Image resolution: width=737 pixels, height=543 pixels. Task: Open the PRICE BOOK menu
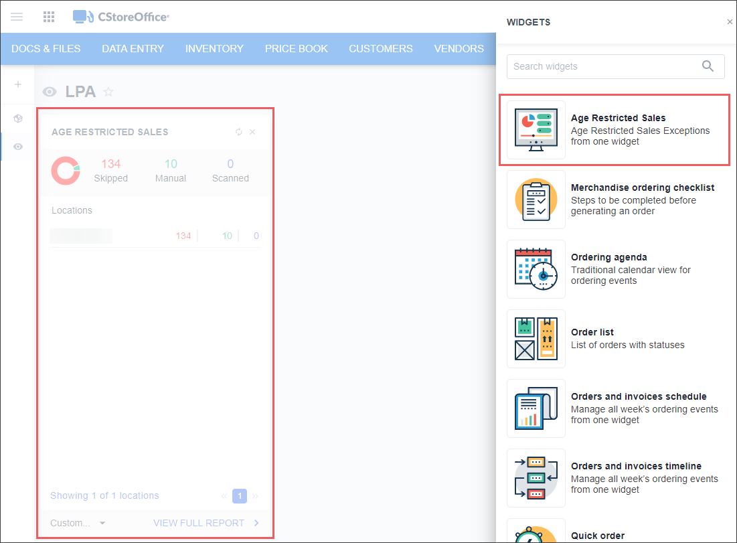click(x=296, y=48)
